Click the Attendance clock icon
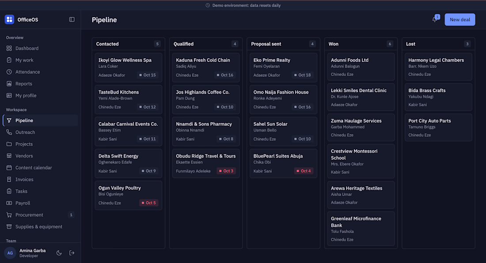 point(9,72)
